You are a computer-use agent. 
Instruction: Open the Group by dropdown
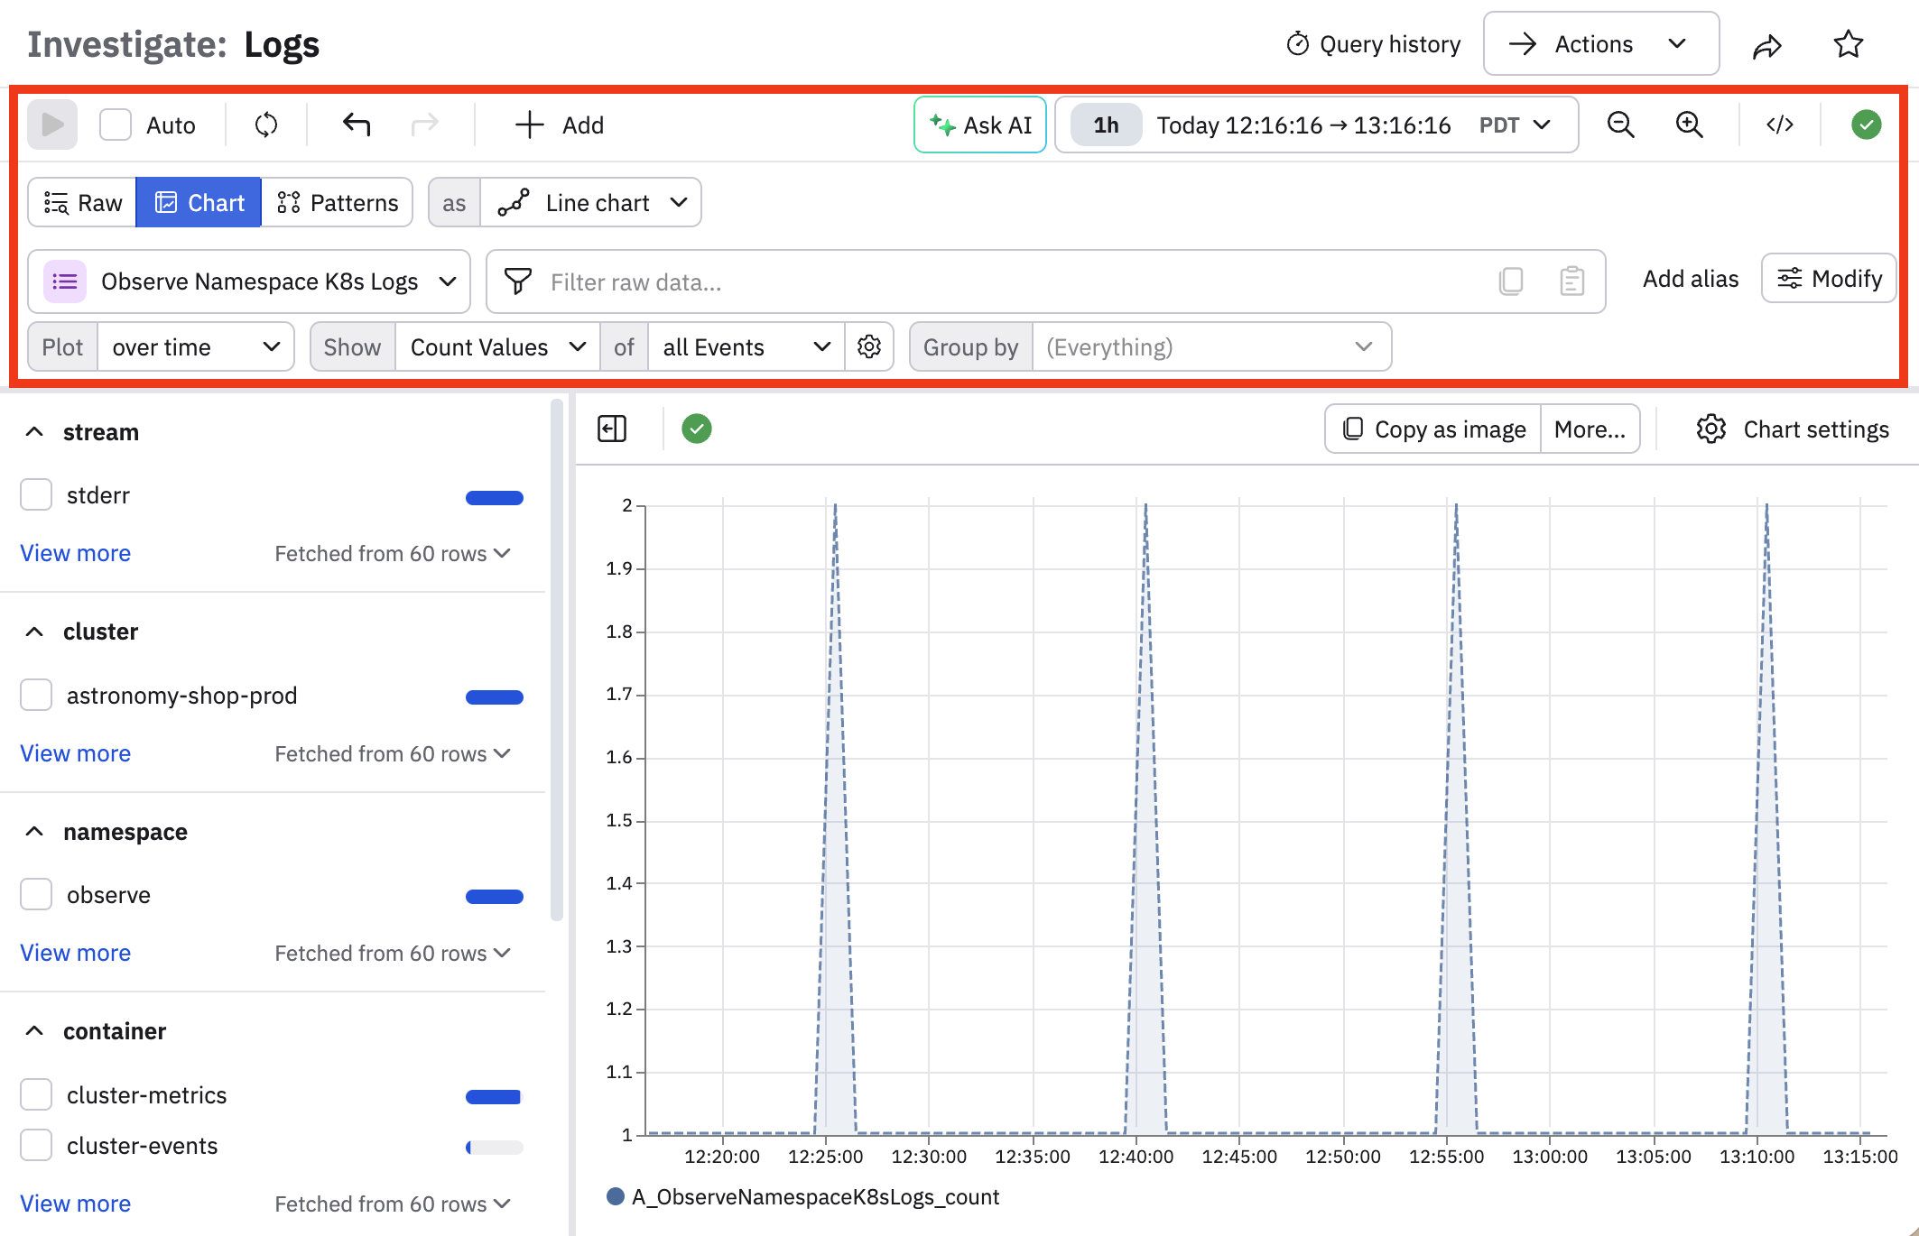[x=1210, y=347]
